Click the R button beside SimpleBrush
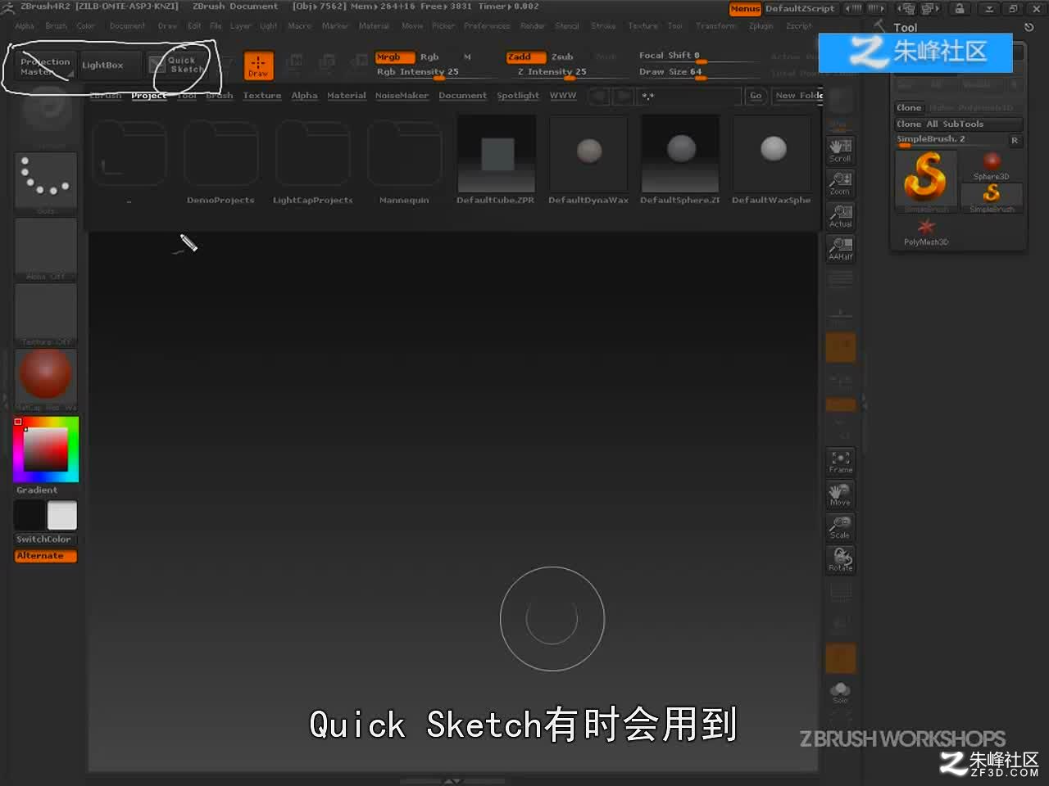 [1015, 141]
